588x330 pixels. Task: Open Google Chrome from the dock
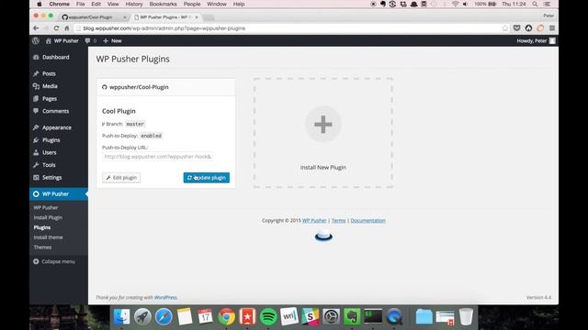point(227,316)
